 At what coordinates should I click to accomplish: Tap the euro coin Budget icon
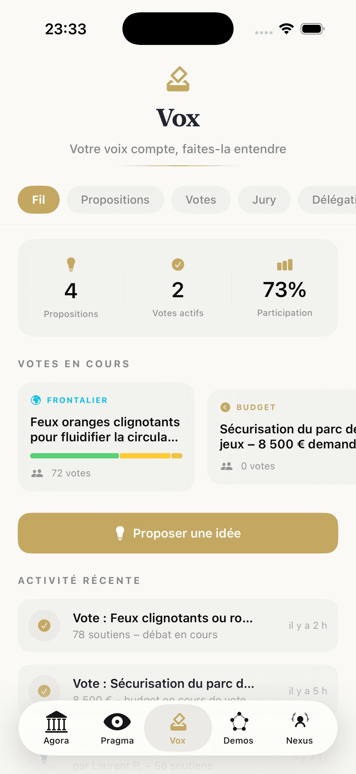[x=225, y=407]
